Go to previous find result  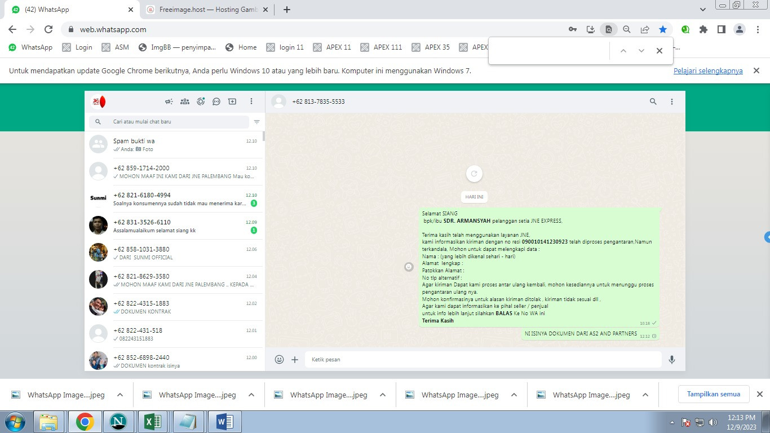623,51
